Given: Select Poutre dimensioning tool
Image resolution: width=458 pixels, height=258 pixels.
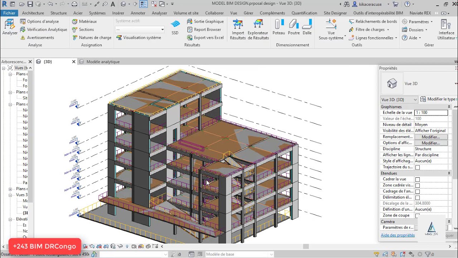Looking at the screenshot, I should pos(294,27).
